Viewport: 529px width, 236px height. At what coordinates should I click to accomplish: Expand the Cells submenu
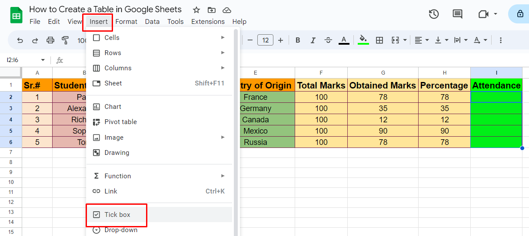point(159,38)
